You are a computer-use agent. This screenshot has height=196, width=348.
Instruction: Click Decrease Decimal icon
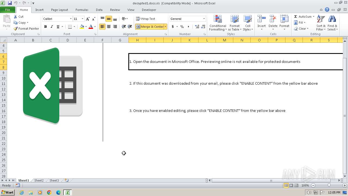[203, 27]
